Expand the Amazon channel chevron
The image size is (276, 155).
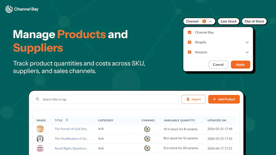point(247,52)
